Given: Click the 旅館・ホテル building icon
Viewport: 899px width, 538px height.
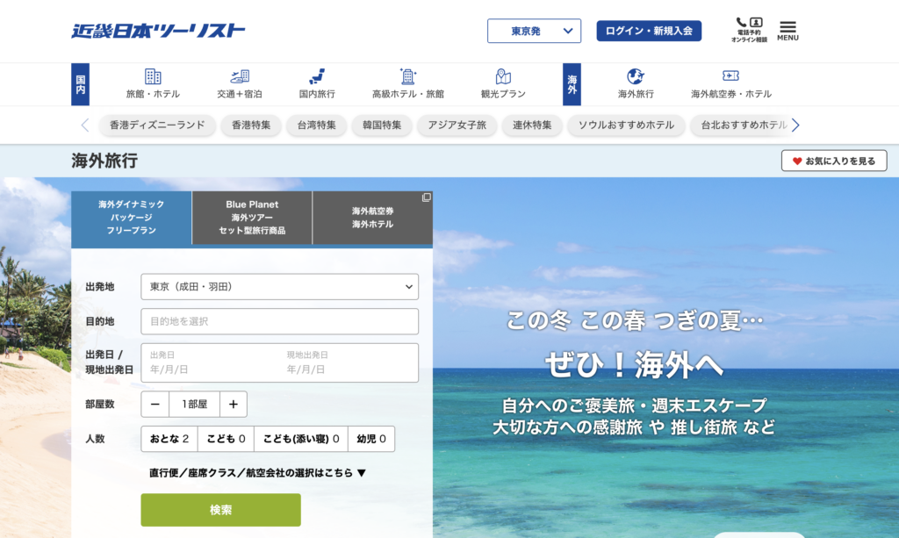Looking at the screenshot, I should click(153, 76).
